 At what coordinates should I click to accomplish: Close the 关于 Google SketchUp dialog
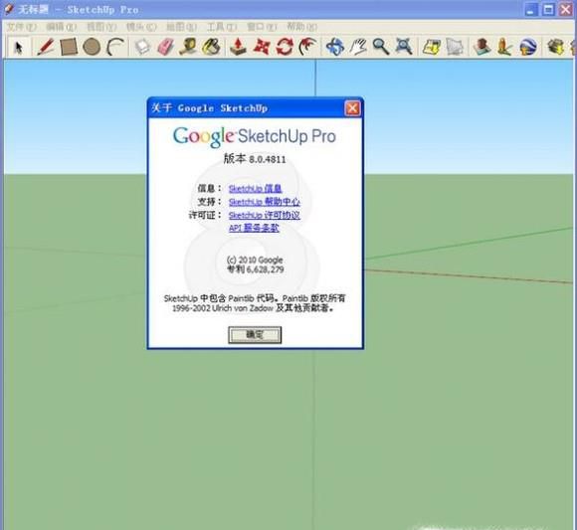click(352, 108)
